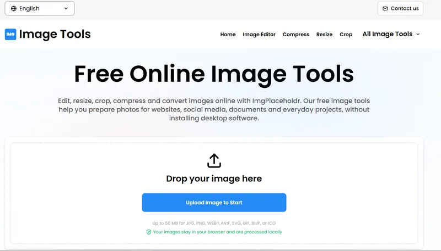
Task: Expand the All Image Tools menu
Action: 391,34
